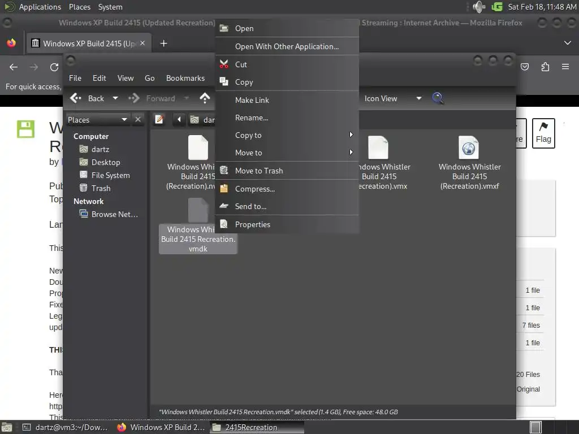Open Trash in the sidebar
Viewport: 579px width, 434px height.
click(95, 188)
